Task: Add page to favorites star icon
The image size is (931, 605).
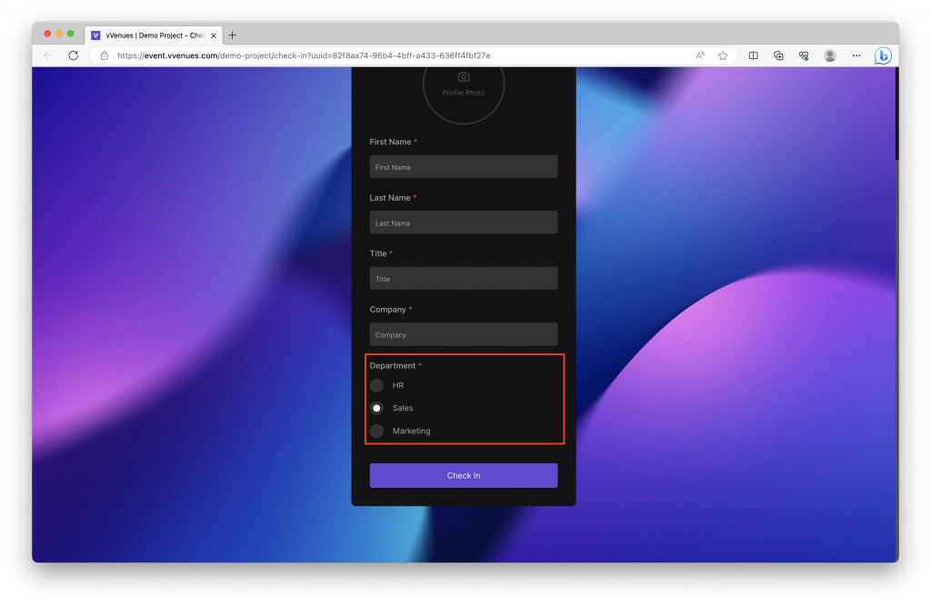Action: (723, 55)
